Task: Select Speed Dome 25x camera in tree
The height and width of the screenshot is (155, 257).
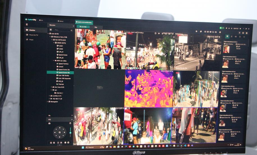Action: (x=64, y=70)
